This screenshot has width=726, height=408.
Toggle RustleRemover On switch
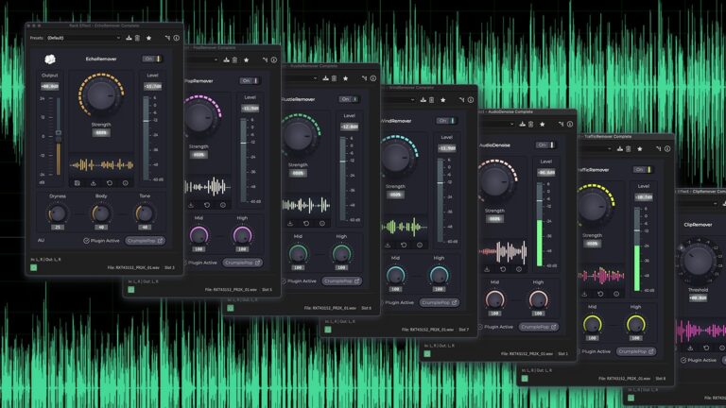(x=349, y=99)
